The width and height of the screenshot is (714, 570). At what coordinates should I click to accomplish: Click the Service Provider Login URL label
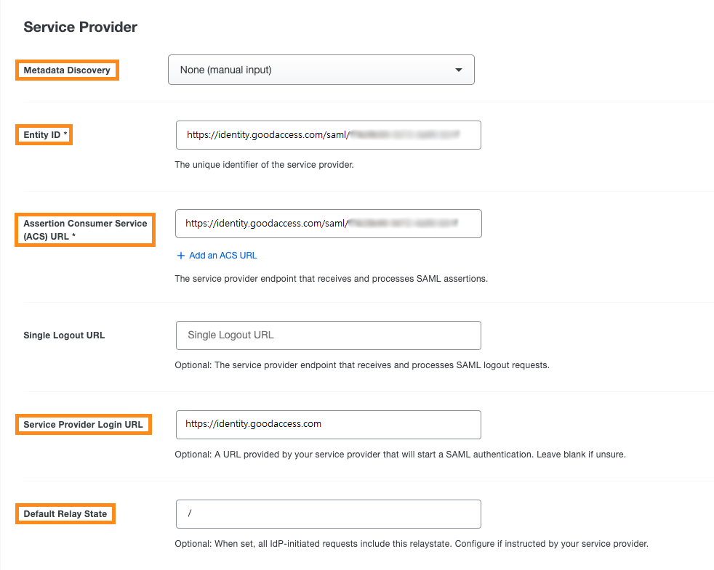click(x=83, y=424)
